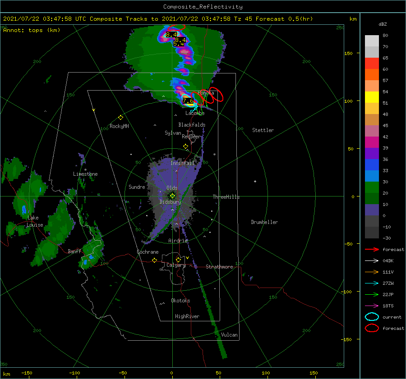Click the ThreeHills town label
406x379 pixels.
point(226,197)
